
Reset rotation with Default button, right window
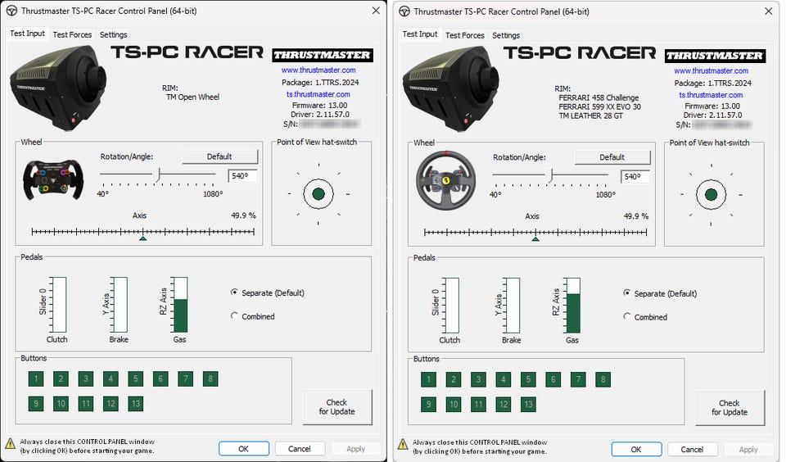click(x=612, y=157)
